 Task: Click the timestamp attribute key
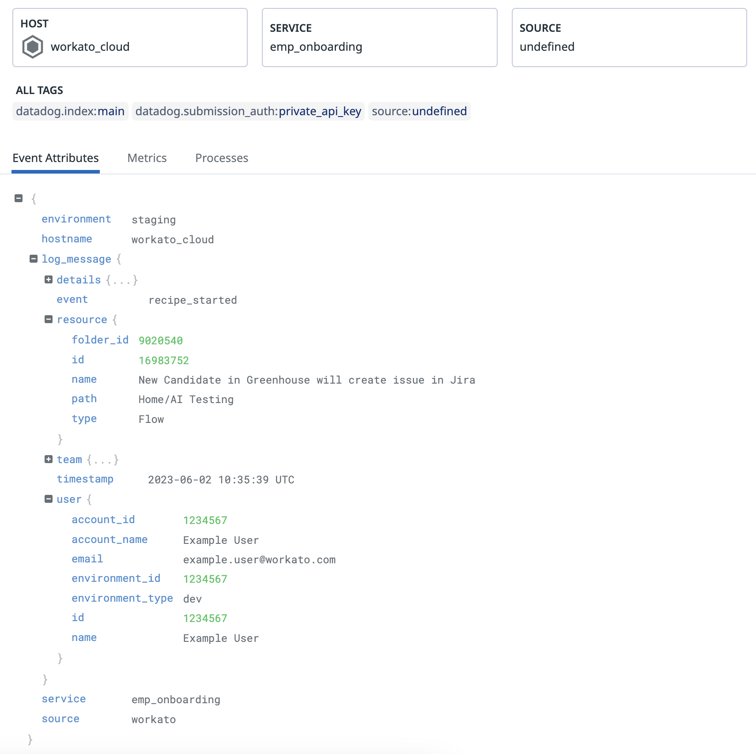[x=85, y=479]
